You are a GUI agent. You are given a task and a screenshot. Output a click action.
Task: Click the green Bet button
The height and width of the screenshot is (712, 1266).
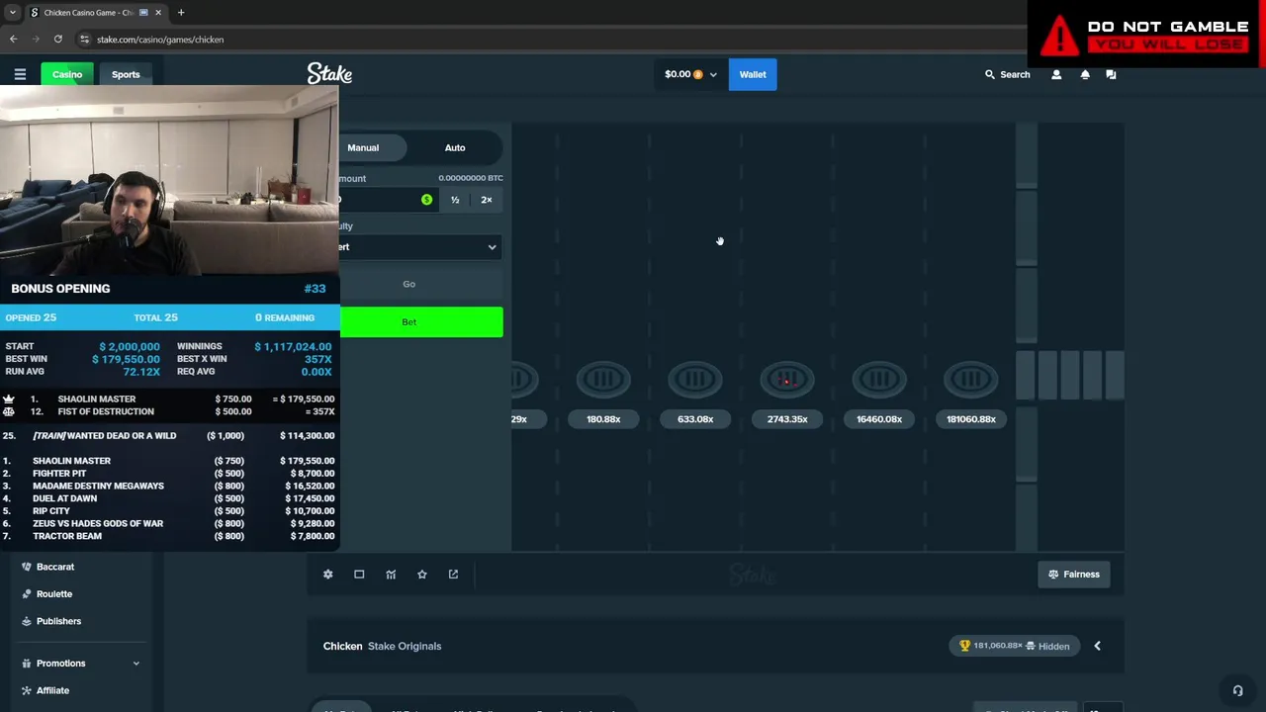[421, 322]
